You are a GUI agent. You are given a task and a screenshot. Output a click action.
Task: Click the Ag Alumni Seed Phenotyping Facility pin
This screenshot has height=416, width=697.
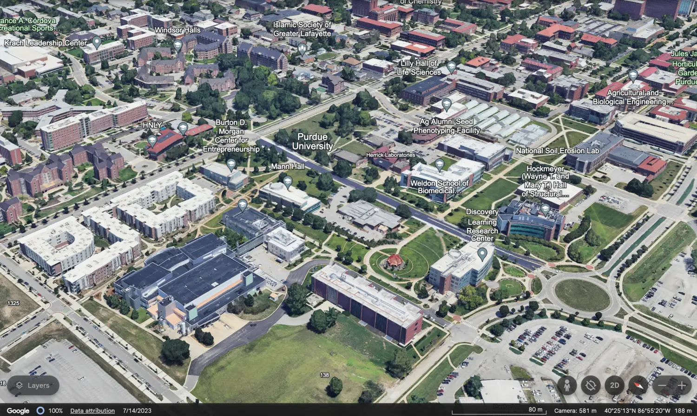point(447,104)
